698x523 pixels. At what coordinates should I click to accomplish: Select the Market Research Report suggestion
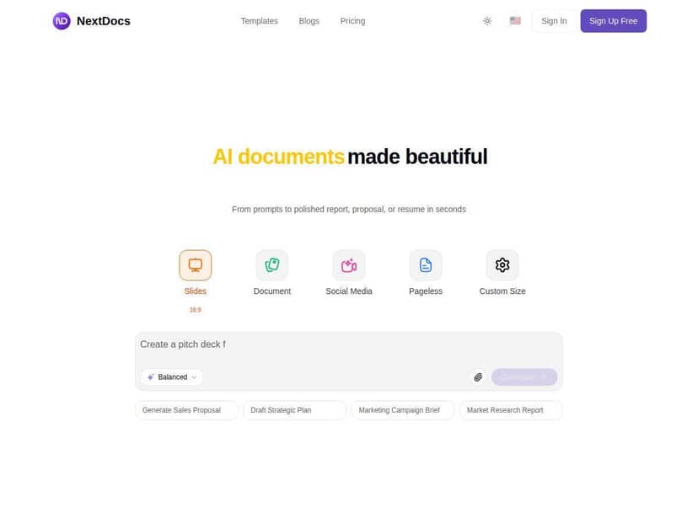[x=510, y=410]
